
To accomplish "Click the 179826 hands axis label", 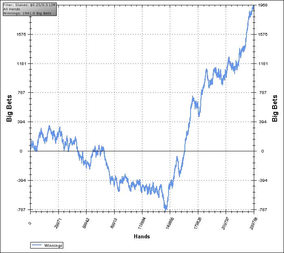I will [x=198, y=223].
